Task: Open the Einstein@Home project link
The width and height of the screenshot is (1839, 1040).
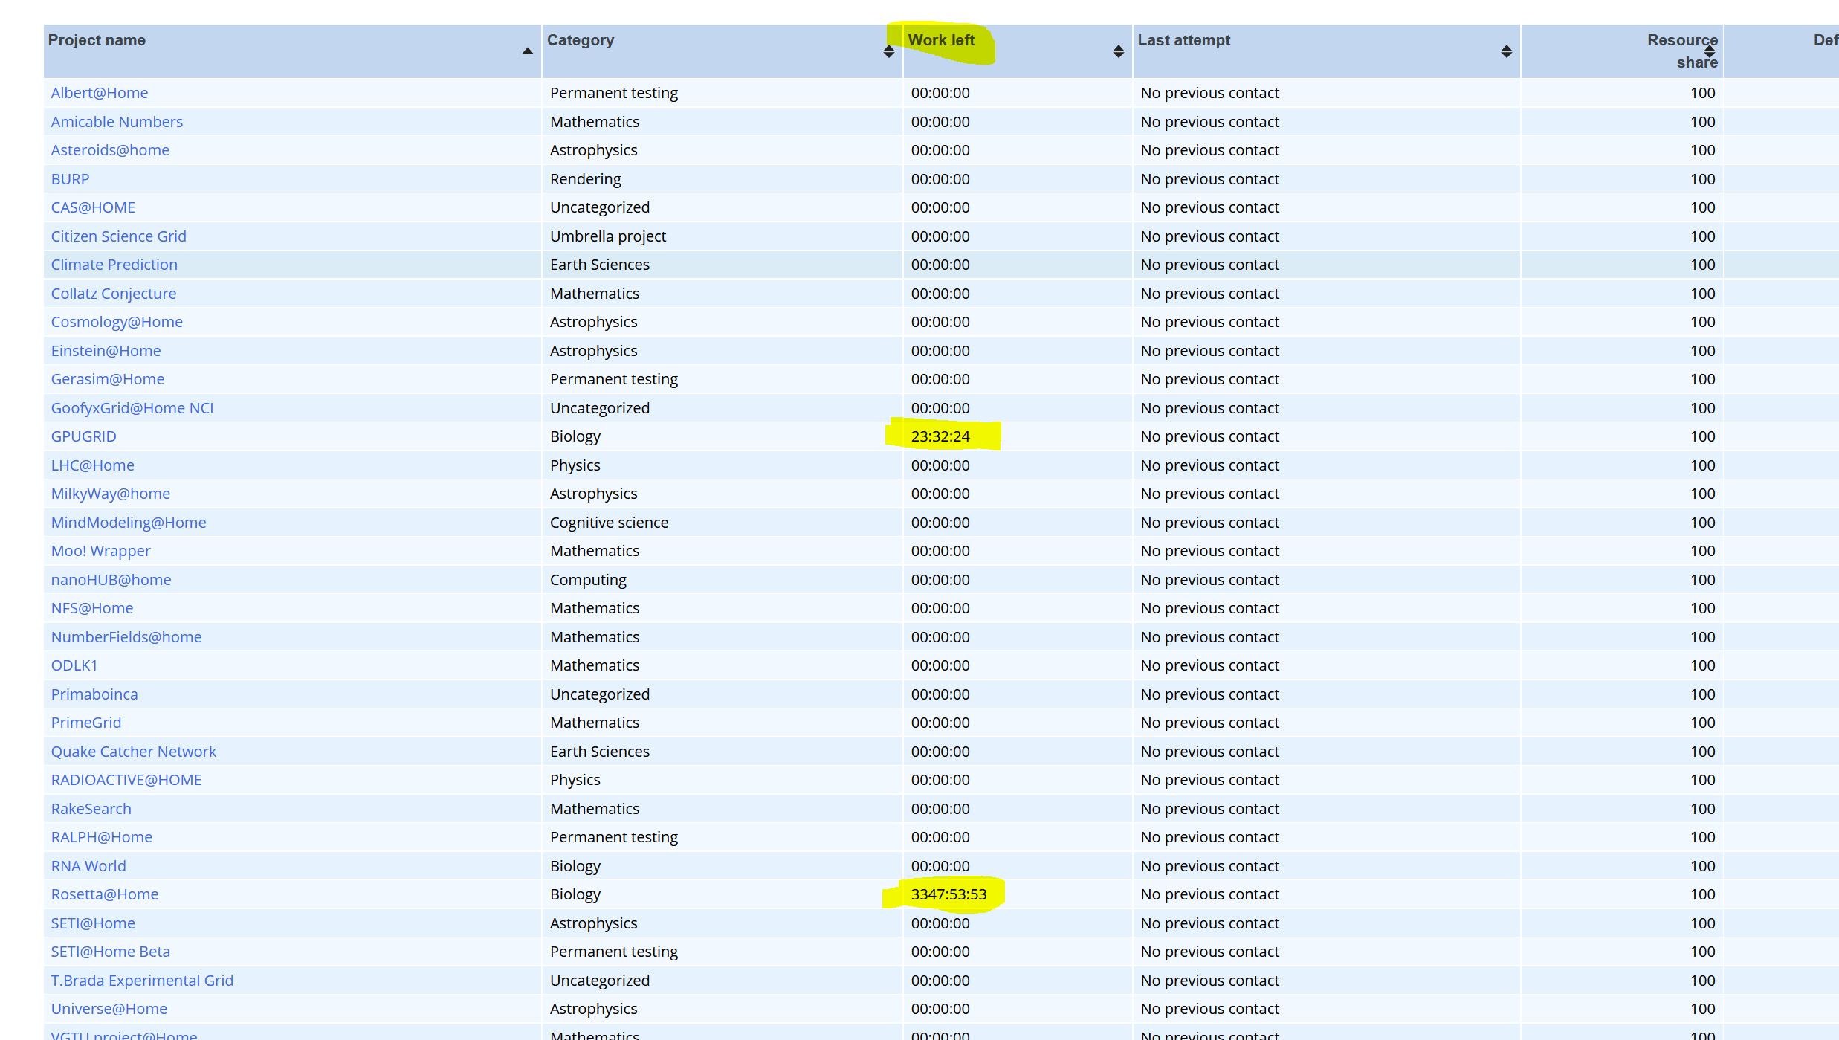Action: 106,351
